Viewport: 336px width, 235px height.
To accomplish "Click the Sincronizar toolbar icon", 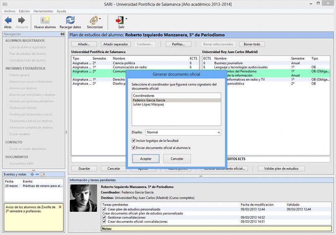I will pos(94,20).
